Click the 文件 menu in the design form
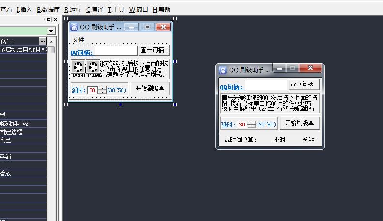Image resolution: width=383 pixels, height=221 pixels. tap(78, 40)
